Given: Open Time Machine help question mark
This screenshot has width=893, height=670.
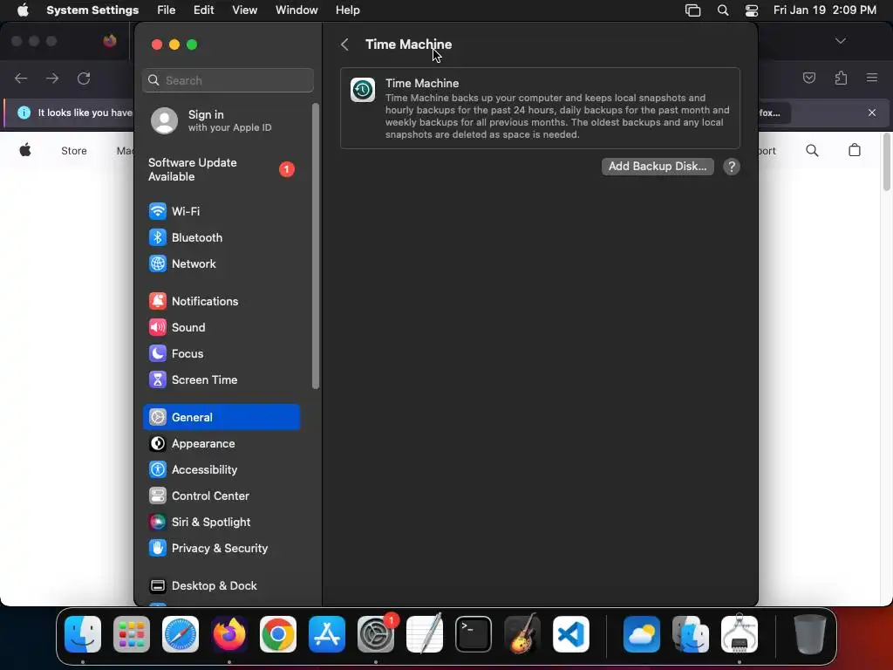Looking at the screenshot, I should pos(732,167).
